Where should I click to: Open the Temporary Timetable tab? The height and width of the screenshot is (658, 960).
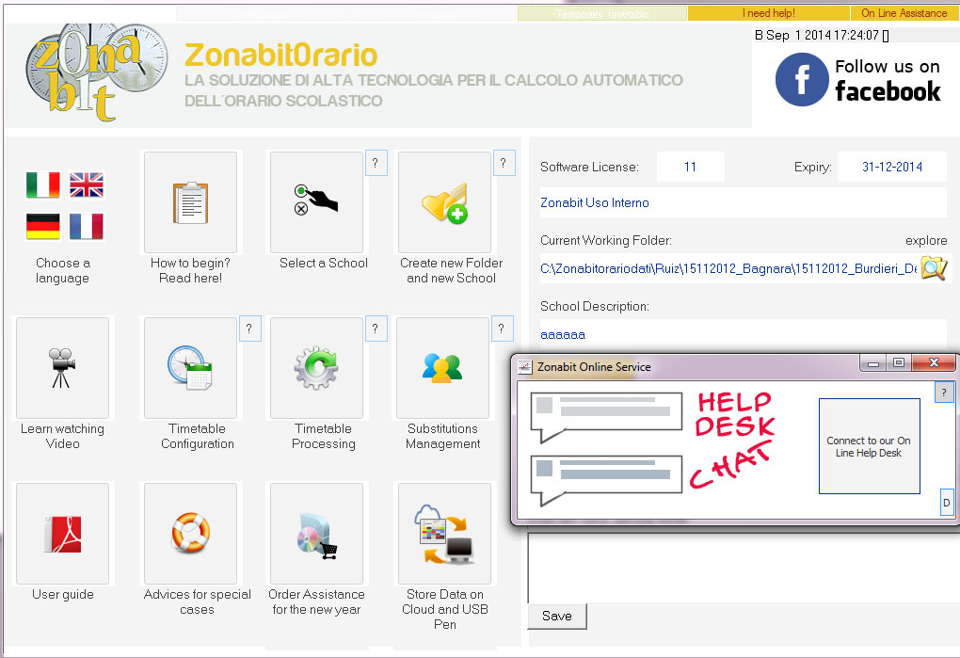601,13
